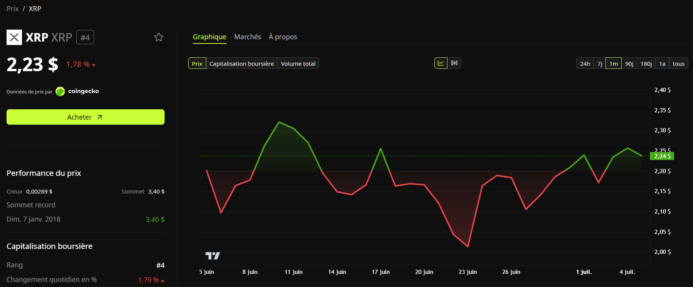Click the green 3,40 $ record value
The image size is (693, 287).
point(155,220)
